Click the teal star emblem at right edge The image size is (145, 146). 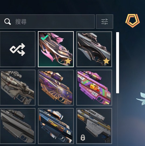[141, 99]
